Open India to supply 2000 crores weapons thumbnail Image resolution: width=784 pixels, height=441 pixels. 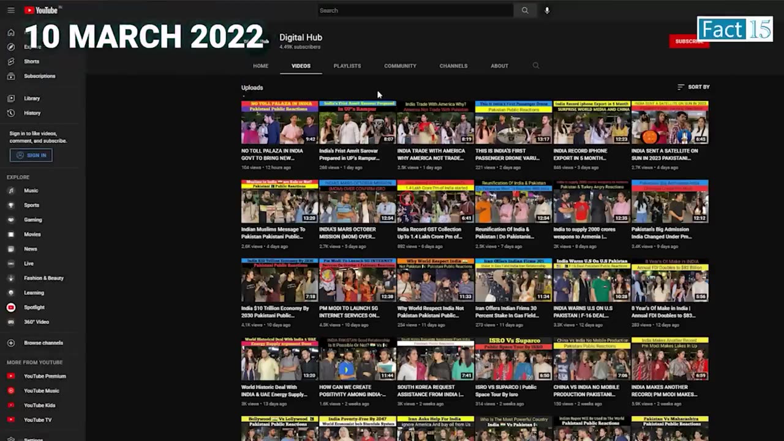click(x=592, y=201)
